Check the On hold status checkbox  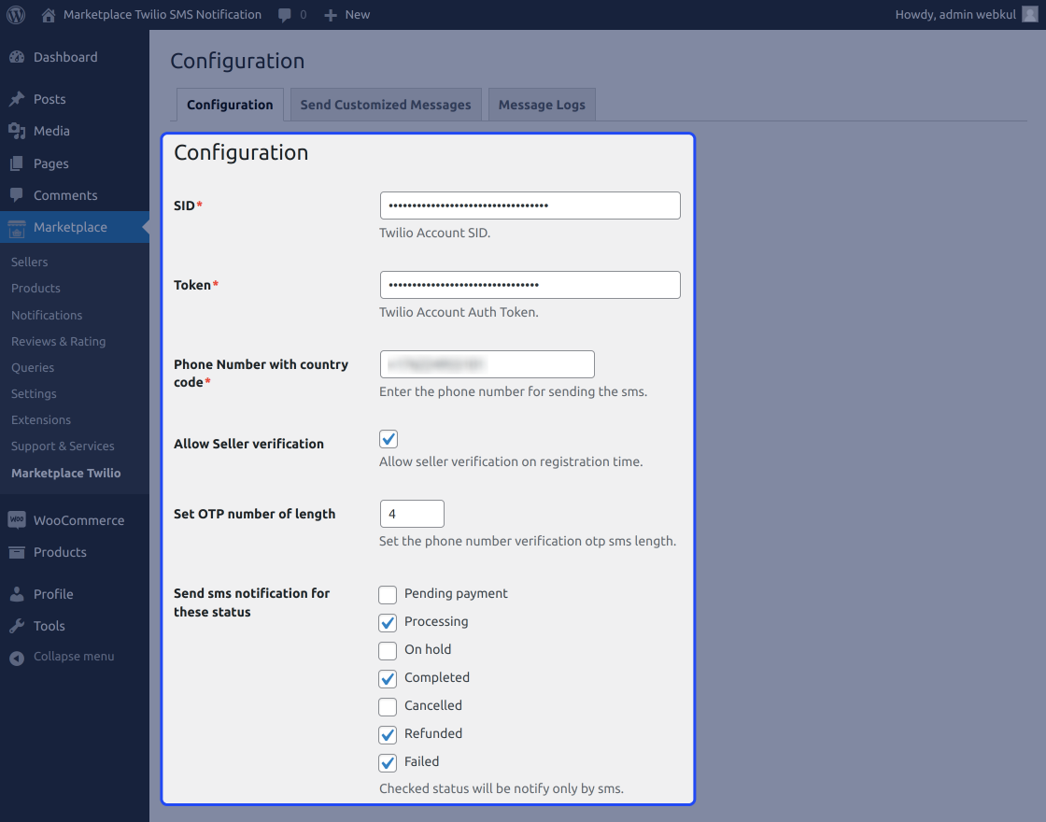[388, 650]
